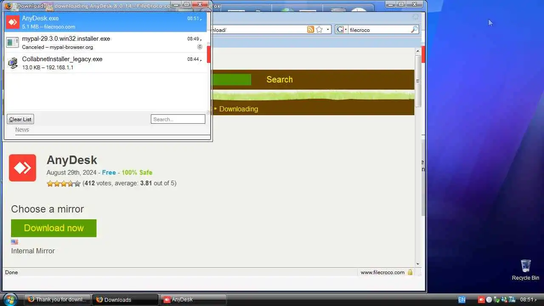Click the Free label next to the date
The height and width of the screenshot is (306, 544).
tap(109, 173)
